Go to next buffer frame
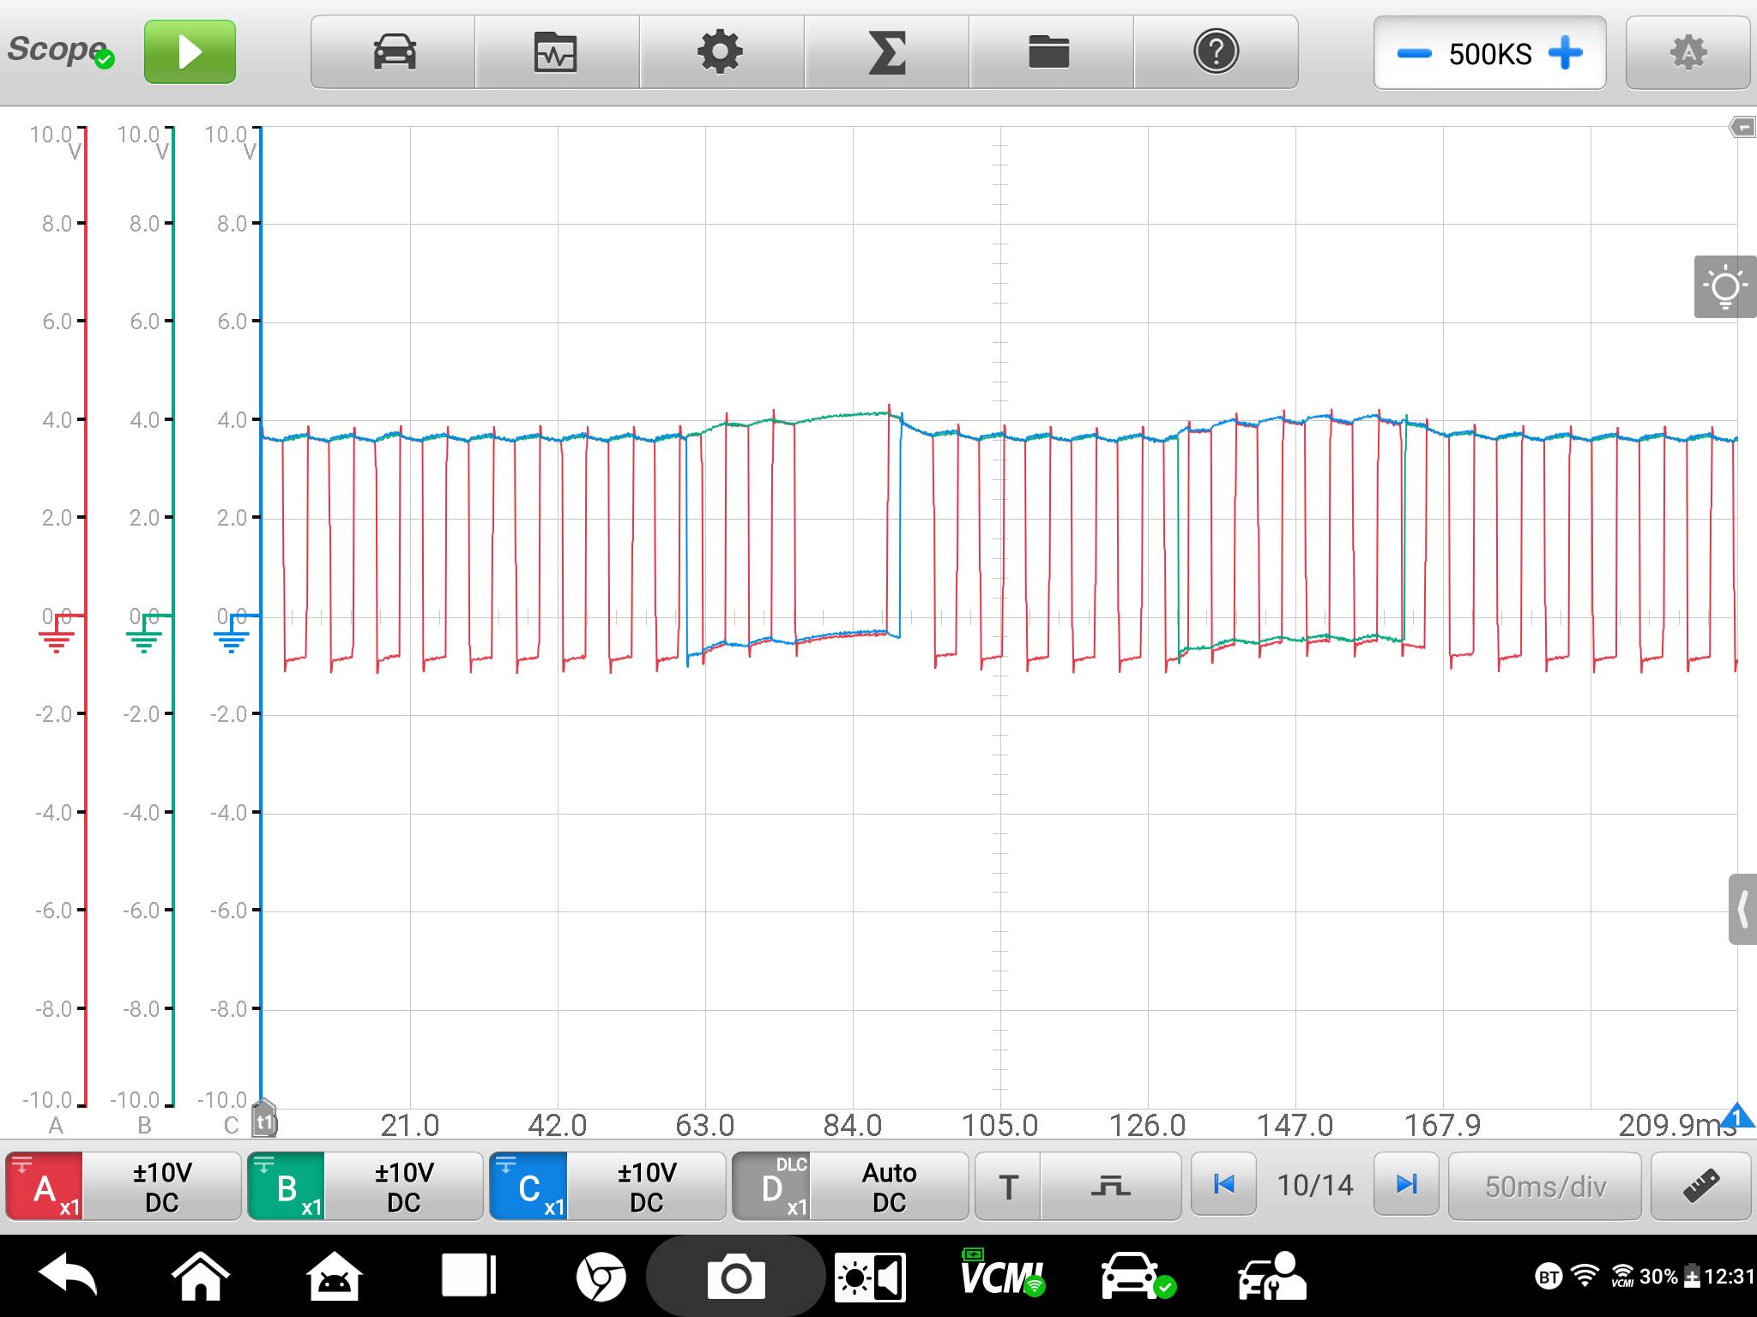This screenshot has width=1757, height=1317. [x=1406, y=1185]
